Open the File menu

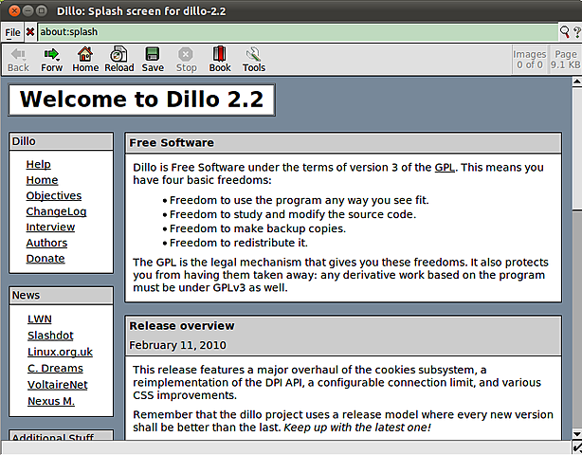(x=12, y=32)
